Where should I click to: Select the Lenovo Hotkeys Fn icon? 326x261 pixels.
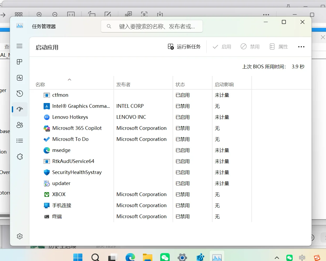(46, 117)
